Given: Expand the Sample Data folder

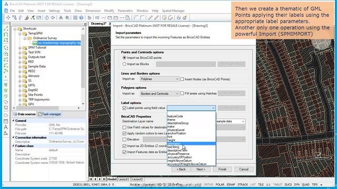Looking at the screenshot, I should pyautogui.click(x=20, y=67).
